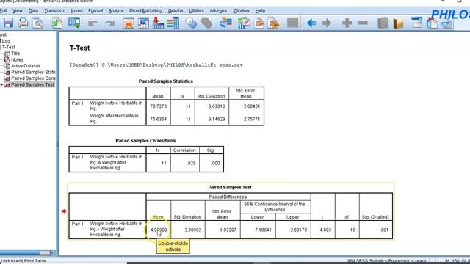The height and width of the screenshot is (264, 470).
Task: Open the Utilities menu
Action: pyautogui.click(x=196, y=10)
